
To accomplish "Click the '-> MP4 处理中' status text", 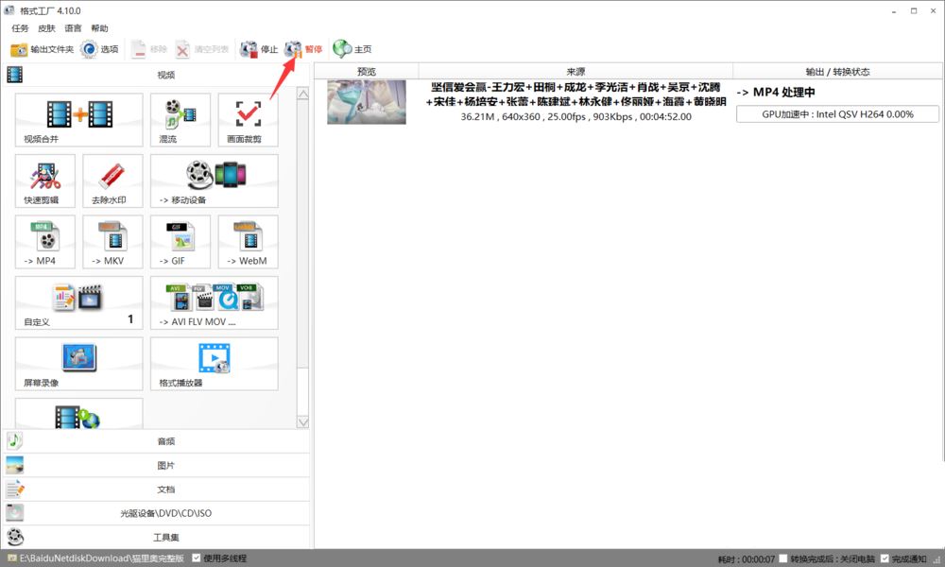I will (x=776, y=93).
